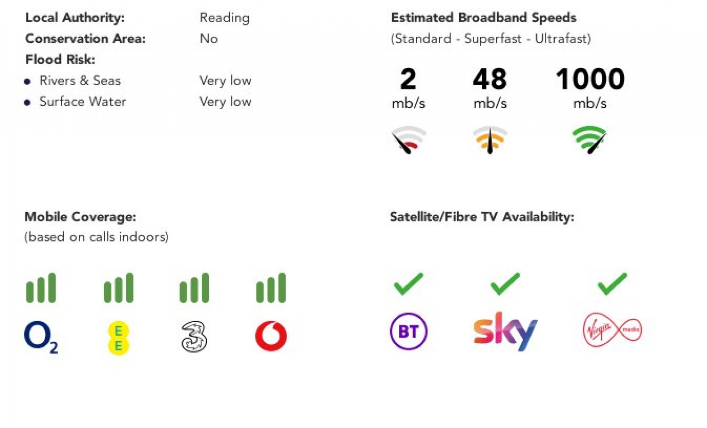Click the green checkmark above Sky

click(505, 284)
